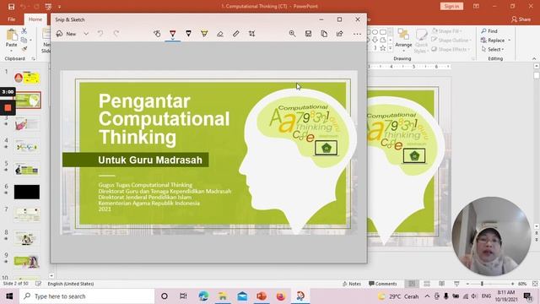The width and height of the screenshot is (540, 304).
Task: Toggle the ruler tool in Snip & Sketch
Action: point(236,34)
